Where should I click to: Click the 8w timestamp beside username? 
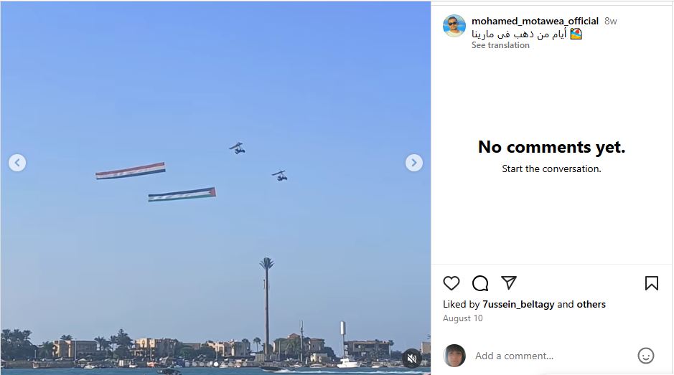610,22
